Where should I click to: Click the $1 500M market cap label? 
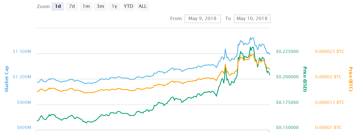click(x=22, y=52)
